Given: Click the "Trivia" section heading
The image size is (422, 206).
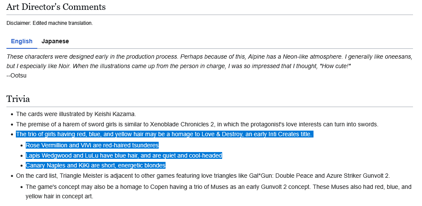Looking at the screenshot, I should (18, 99).
